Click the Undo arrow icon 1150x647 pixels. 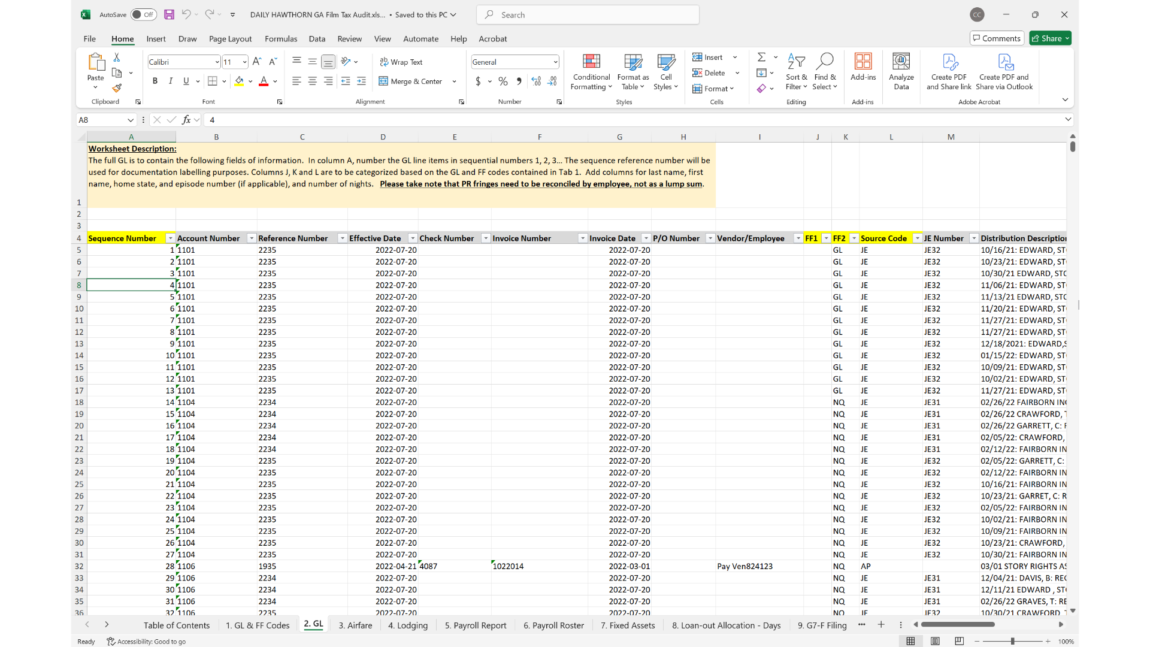186,14
